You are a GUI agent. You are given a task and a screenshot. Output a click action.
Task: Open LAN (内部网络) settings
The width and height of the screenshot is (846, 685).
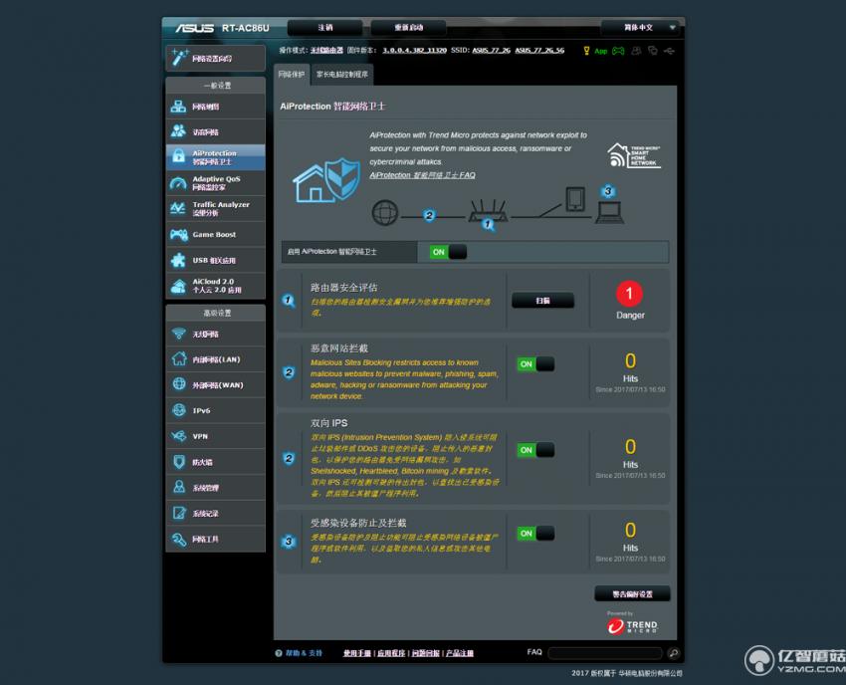point(215,359)
